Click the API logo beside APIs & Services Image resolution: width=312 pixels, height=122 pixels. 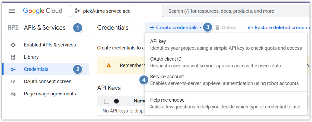click(13, 27)
